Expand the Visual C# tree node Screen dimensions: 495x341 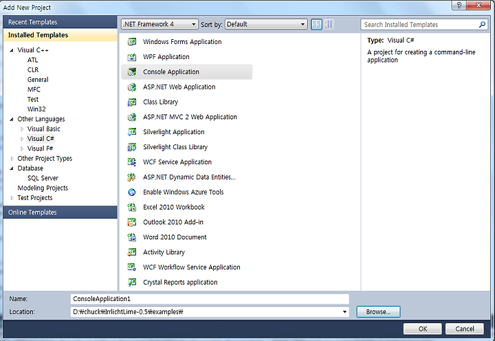[22, 139]
